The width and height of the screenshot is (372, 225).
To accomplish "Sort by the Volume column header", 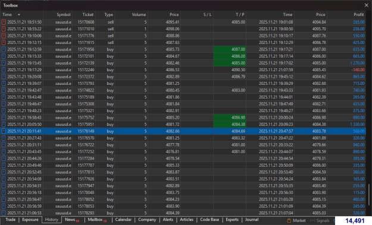I will (x=139, y=14).
